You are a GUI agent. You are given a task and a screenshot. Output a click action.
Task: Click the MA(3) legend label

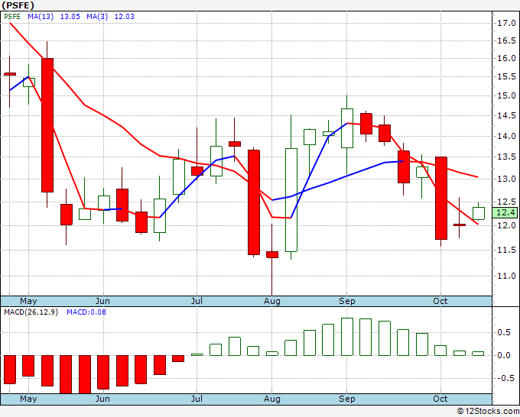pyautogui.click(x=97, y=17)
